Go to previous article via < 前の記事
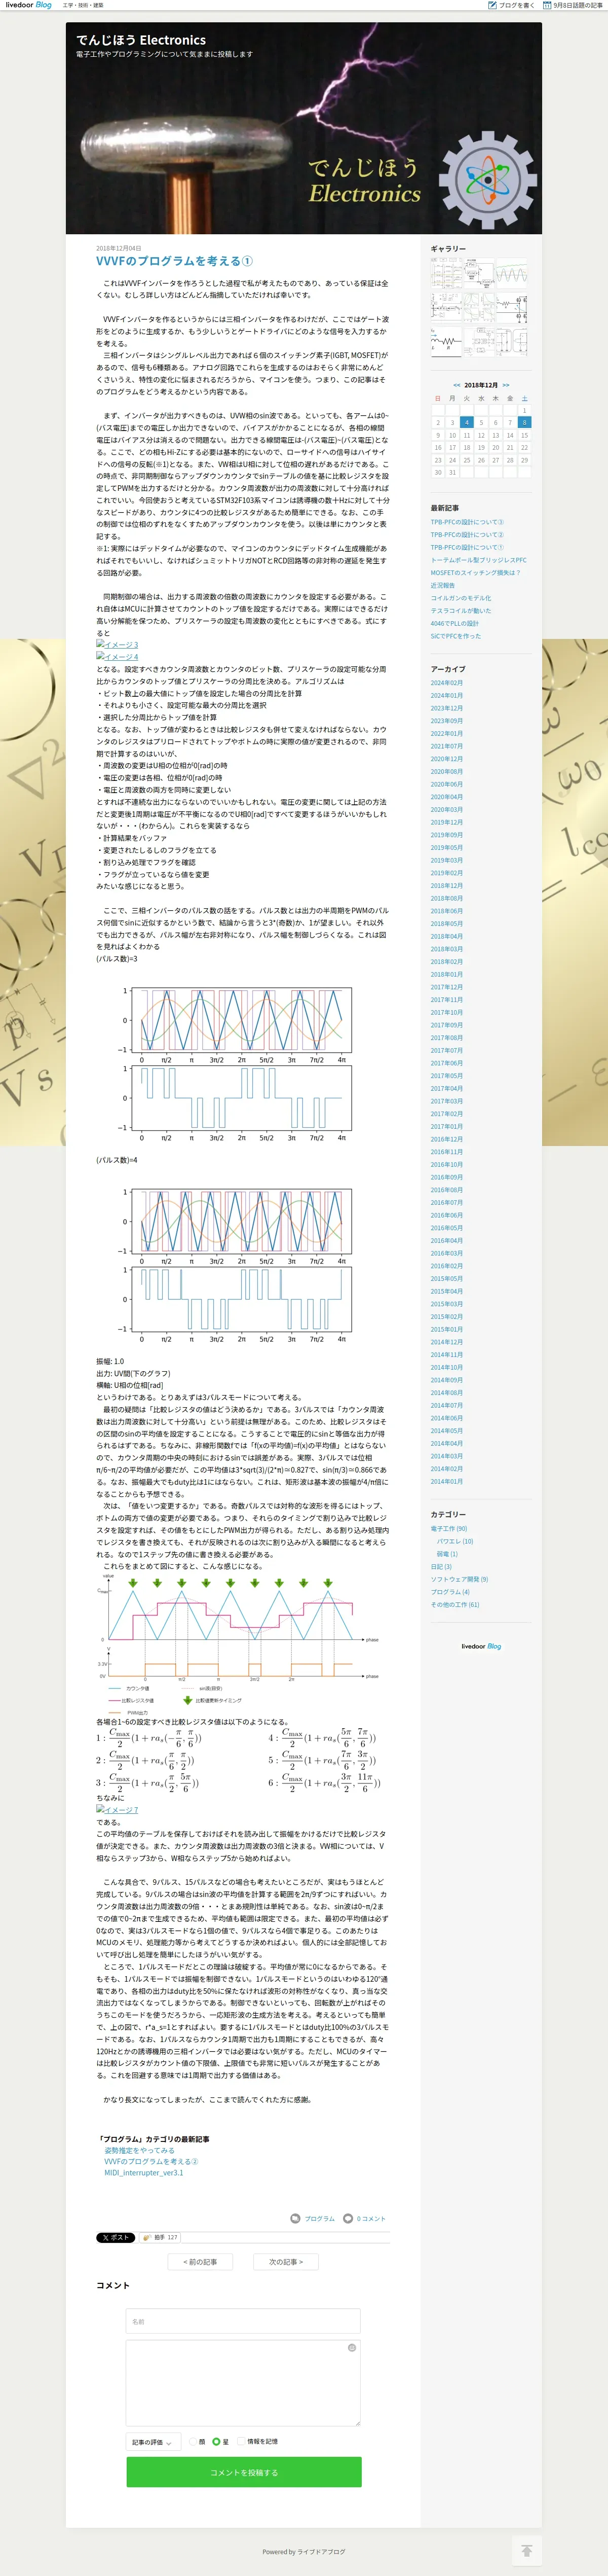 coord(200,2262)
